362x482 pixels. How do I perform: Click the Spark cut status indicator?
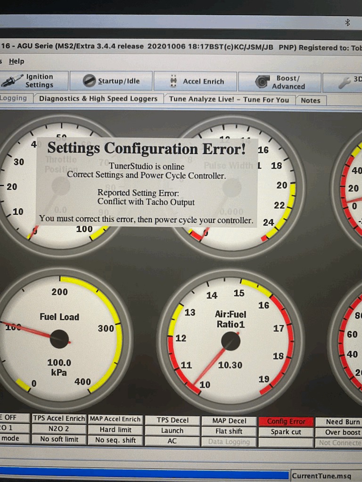point(286,432)
